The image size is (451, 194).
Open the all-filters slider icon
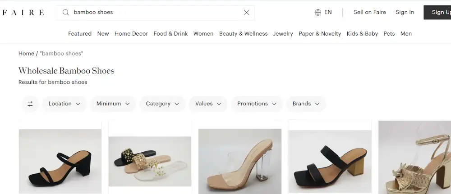tap(30, 104)
